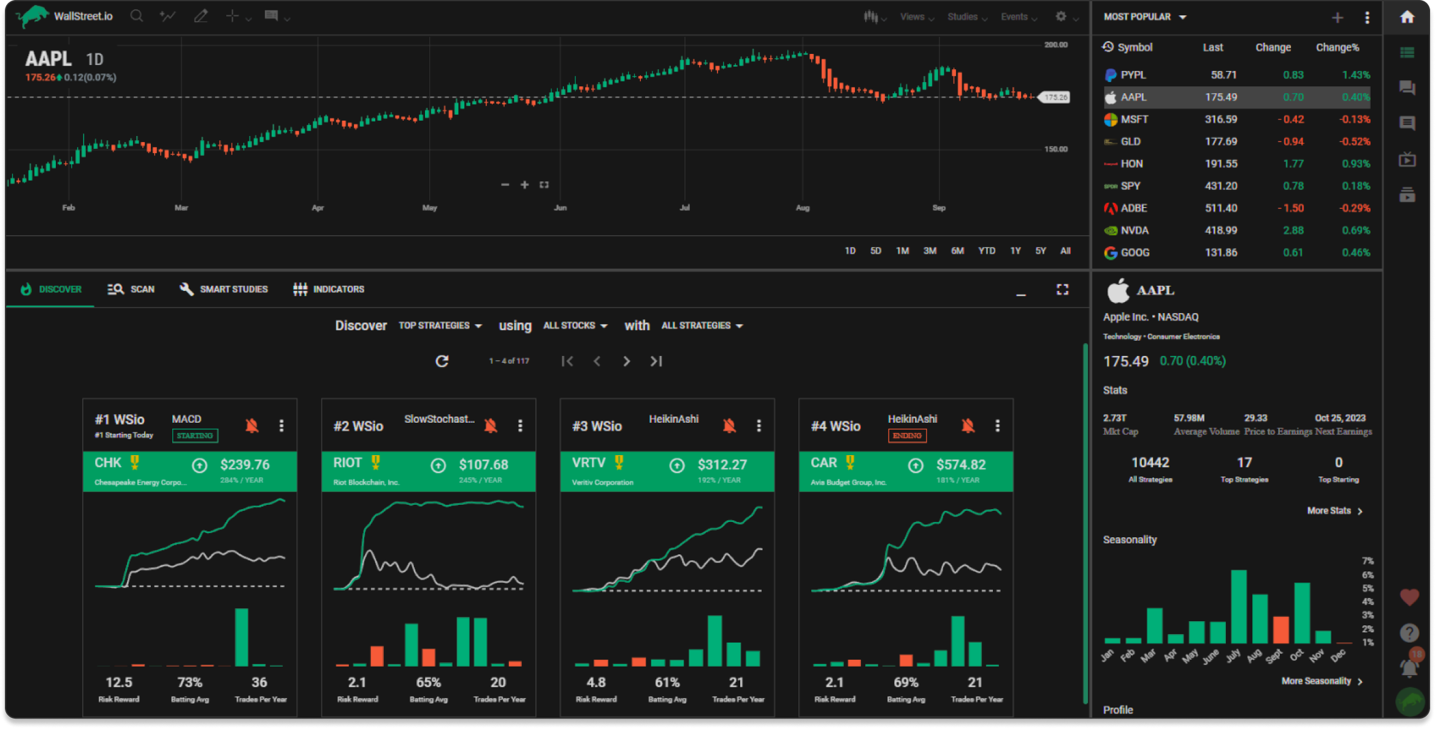Expand the MOST POPULAR watchlist dropdown
This screenshot has width=1435, height=729.
pyautogui.click(x=1145, y=17)
